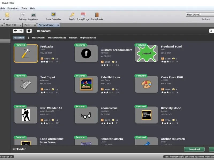The height and width of the screenshot is (160, 214).
Task: Sort by Most Useful
Action: 39,38
